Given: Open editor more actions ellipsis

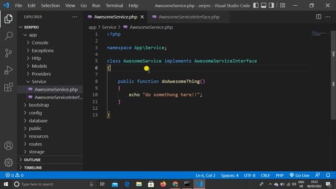Looking at the screenshot, I should pyautogui.click(x=328, y=17).
